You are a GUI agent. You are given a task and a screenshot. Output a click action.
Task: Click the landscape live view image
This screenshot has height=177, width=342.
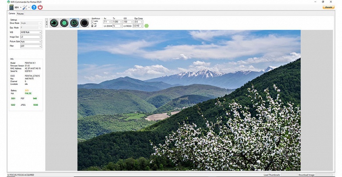tap(189, 100)
